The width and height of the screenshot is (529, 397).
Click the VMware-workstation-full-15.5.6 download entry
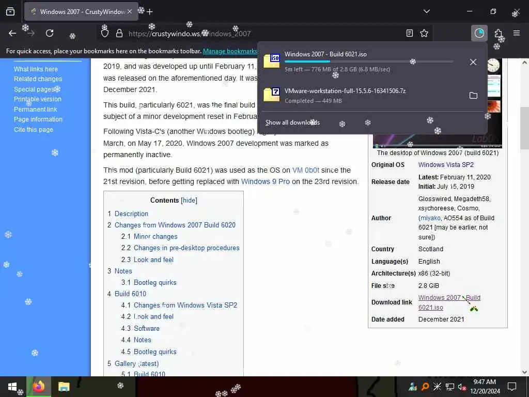pyautogui.click(x=361, y=96)
